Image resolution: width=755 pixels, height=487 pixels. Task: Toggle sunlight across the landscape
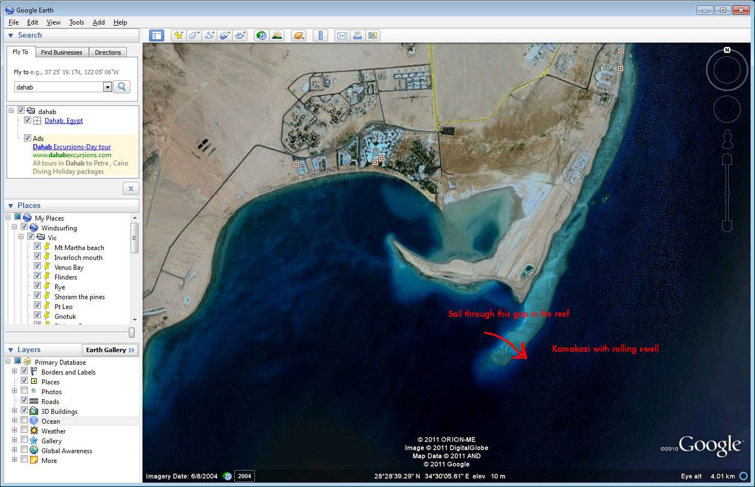click(x=277, y=35)
